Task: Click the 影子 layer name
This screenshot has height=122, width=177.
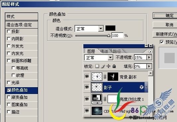Action: pos(108,87)
